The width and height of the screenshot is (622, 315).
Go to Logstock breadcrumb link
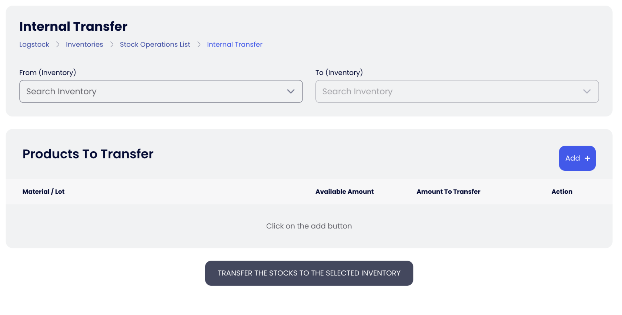[34, 44]
